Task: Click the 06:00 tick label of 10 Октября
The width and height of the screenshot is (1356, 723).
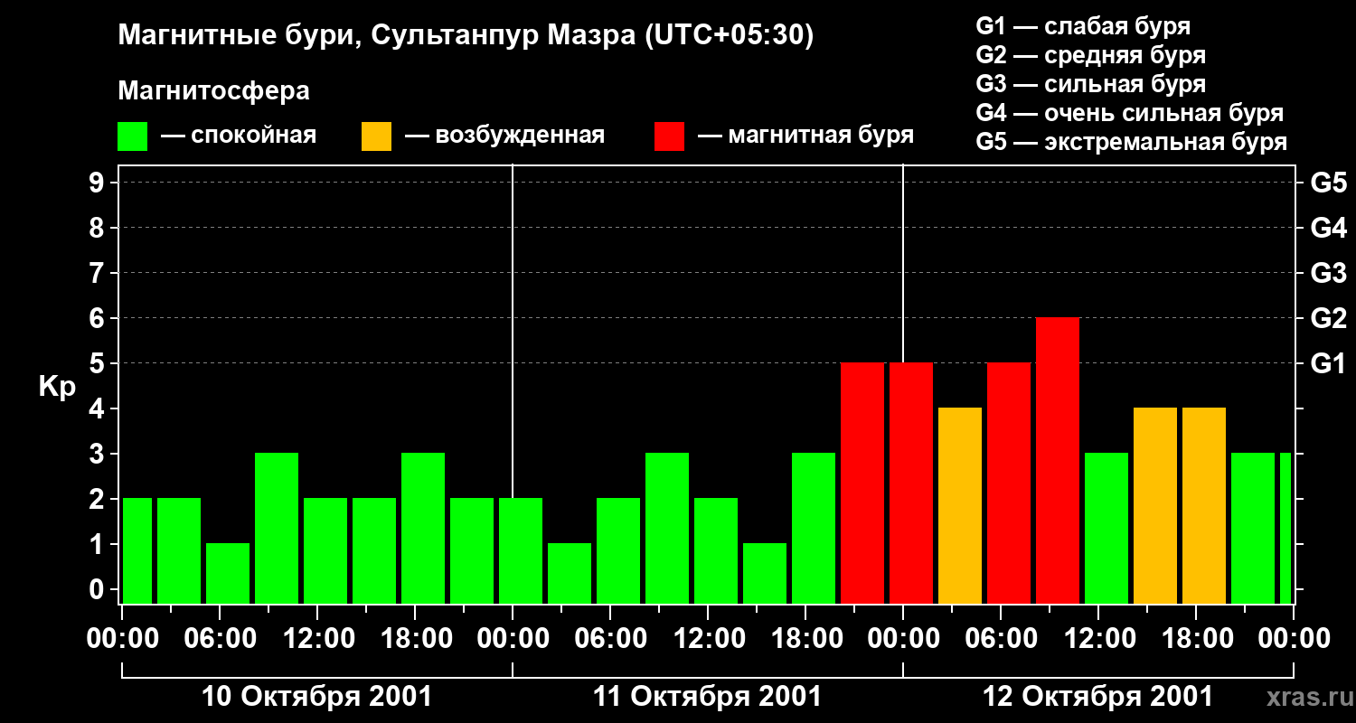Action: 220,638
